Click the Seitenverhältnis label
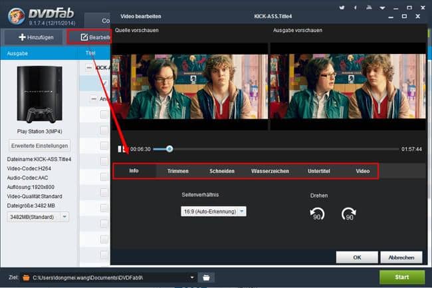Viewport: 432px width, 288px height. (200, 195)
